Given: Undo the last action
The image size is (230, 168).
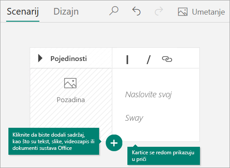Looking at the screenshot, I should 136,11.
